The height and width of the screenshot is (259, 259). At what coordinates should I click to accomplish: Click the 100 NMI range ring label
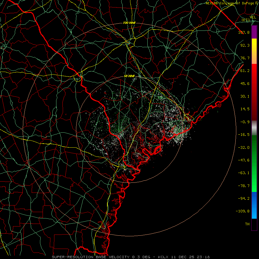pos(129,23)
